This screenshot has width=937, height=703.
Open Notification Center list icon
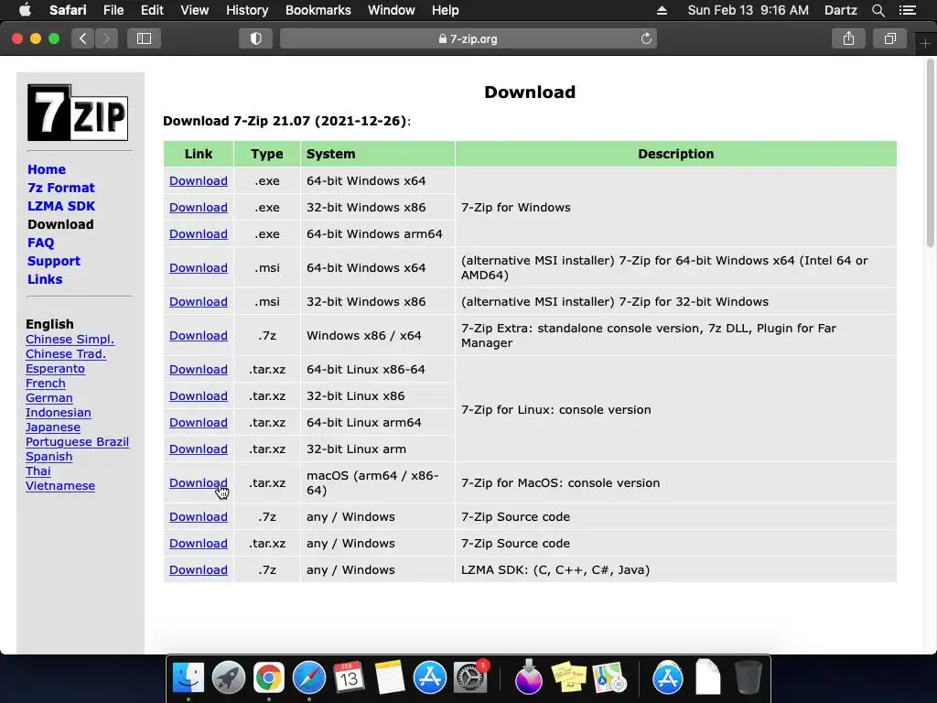(907, 10)
